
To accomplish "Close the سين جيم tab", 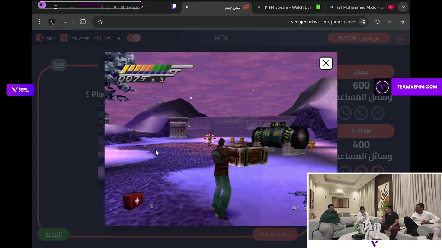I will [x=187, y=7].
